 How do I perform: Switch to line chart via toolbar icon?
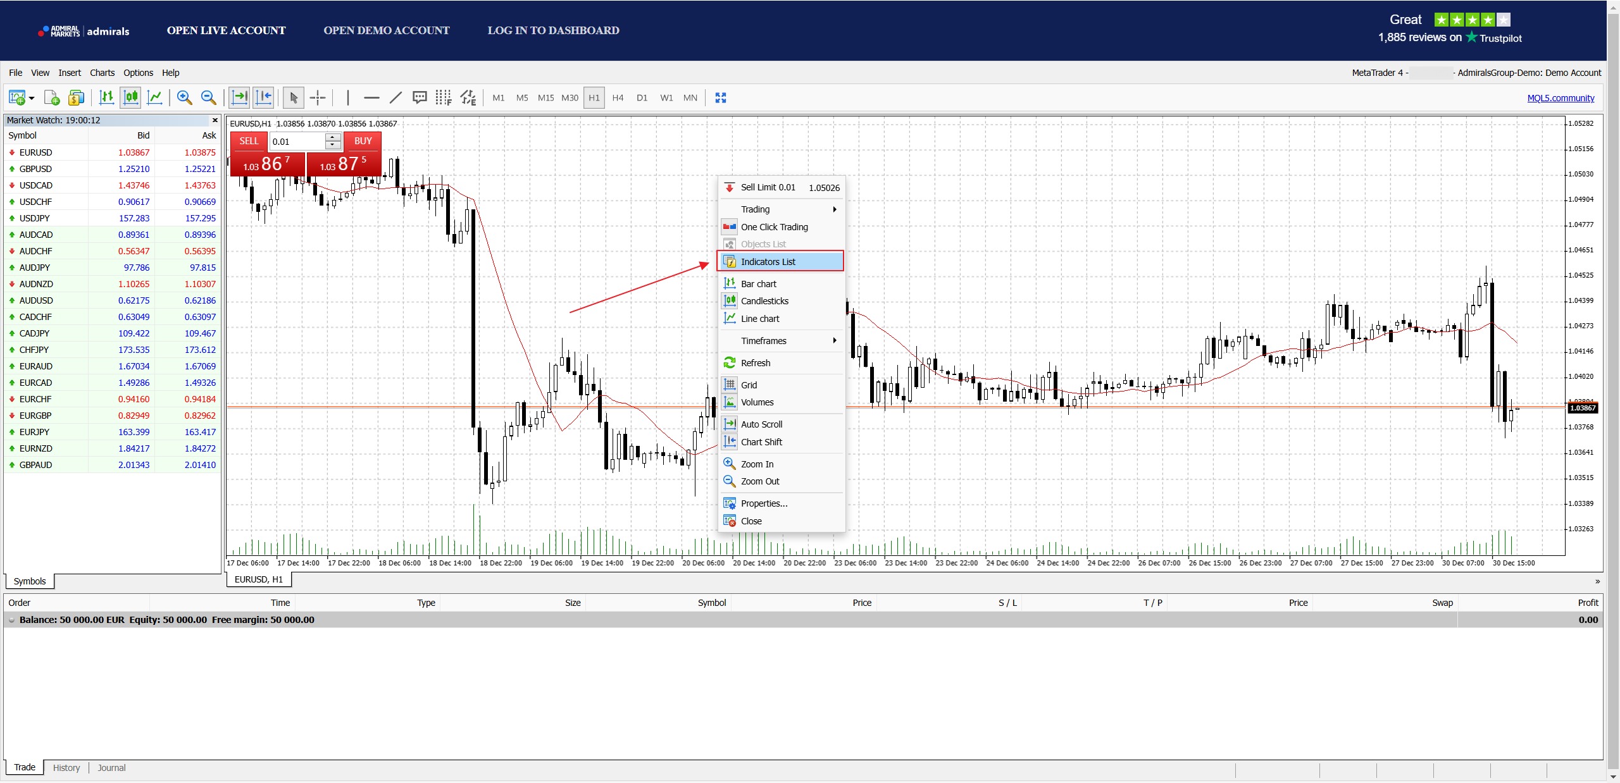tap(154, 98)
